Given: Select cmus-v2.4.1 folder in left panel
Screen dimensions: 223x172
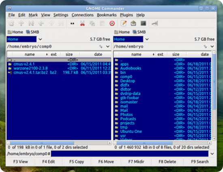Looking at the screenshot, I should click(x=59, y=64).
